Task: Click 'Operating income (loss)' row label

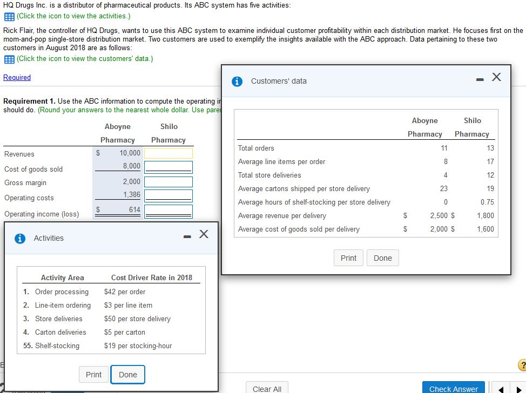Action: pos(42,214)
